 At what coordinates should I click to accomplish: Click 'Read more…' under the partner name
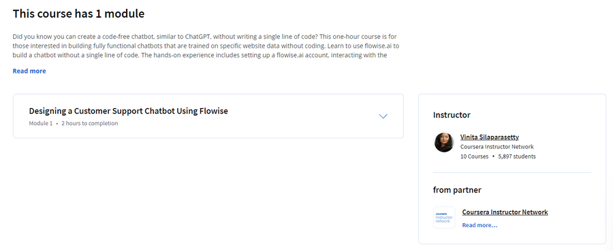480,225
